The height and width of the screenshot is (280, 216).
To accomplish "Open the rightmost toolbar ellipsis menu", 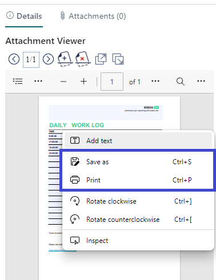I will tap(201, 81).
